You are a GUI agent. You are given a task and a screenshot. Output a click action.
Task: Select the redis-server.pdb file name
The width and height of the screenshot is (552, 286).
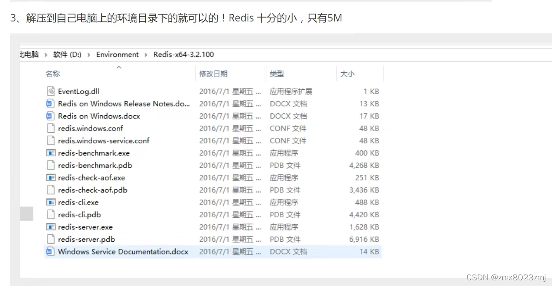pos(87,239)
